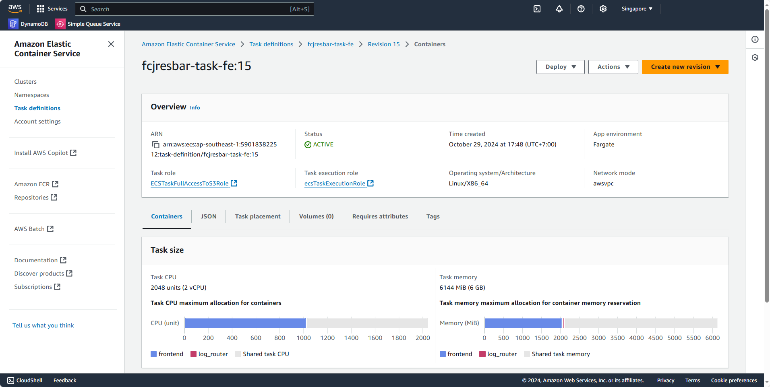Viewport: 770px width, 387px height.
Task: Click the blue frontend memory allocation bar
Action: (x=523, y=323)
